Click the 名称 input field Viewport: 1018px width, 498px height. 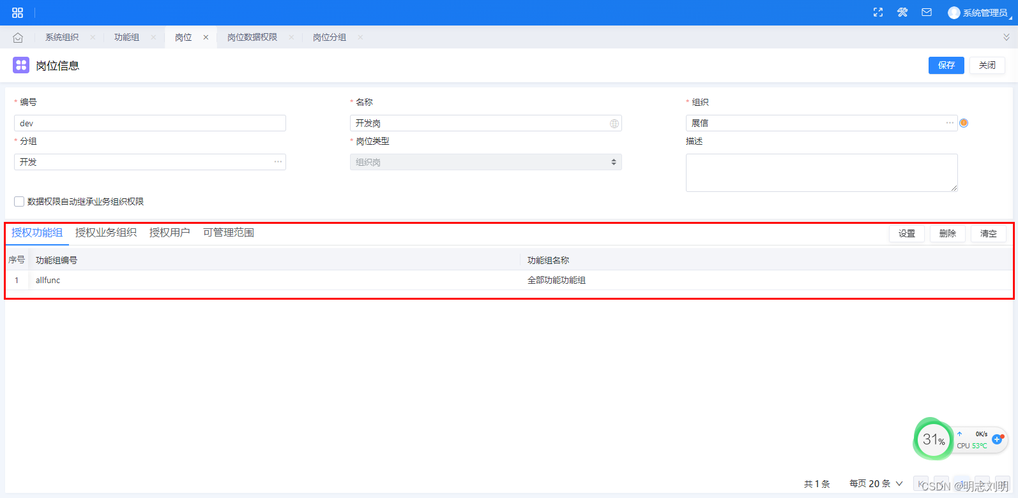(486, 123)
